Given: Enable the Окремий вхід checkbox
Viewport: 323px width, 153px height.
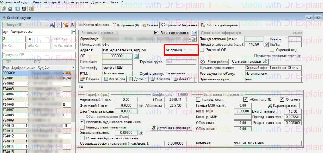Looking at the screenshot, I should coord(273,49).
